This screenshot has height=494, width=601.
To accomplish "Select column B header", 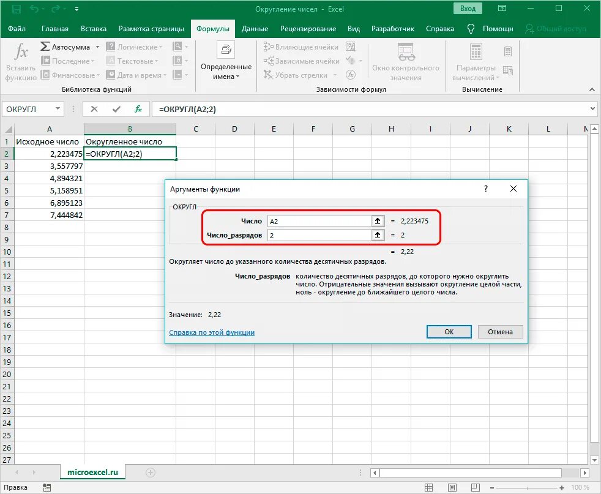I will pyautogui.click(x=130, y=129).
